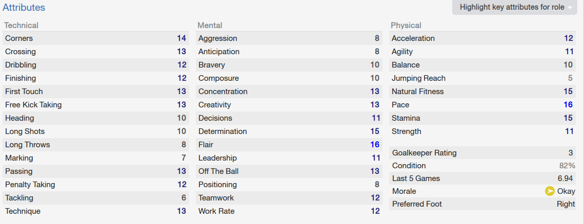Select the Flair attribute row

(x=289, y=145)
